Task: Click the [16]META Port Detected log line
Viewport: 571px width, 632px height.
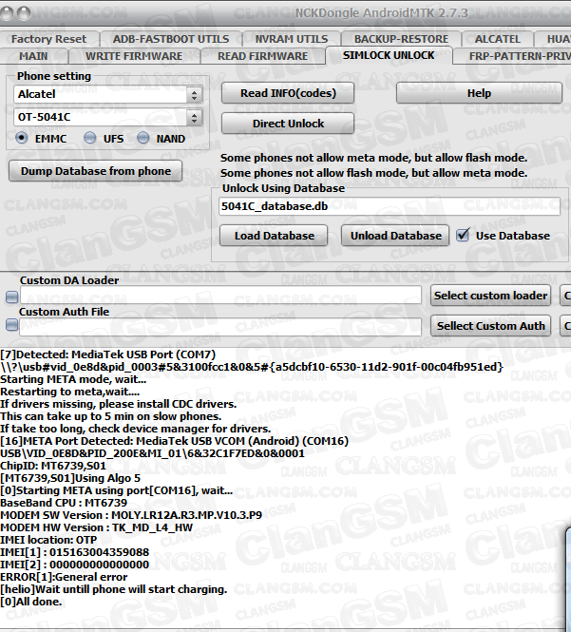Action: pyautogui.click(x=175, y=441)
